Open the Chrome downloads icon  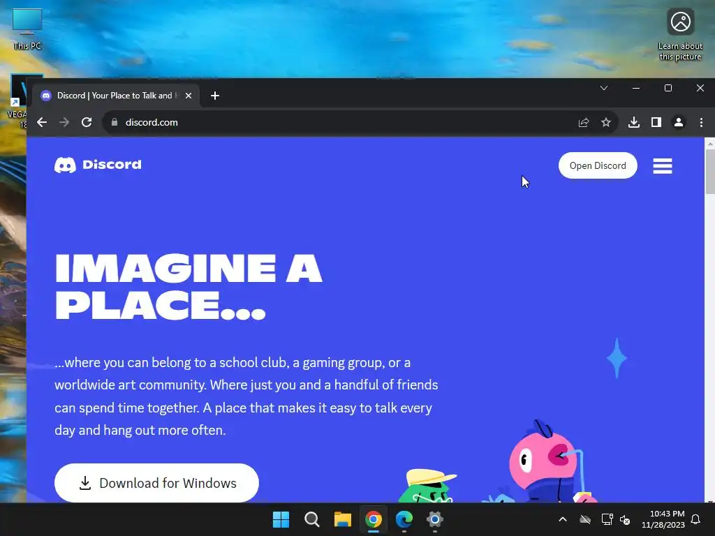point(634,122)
